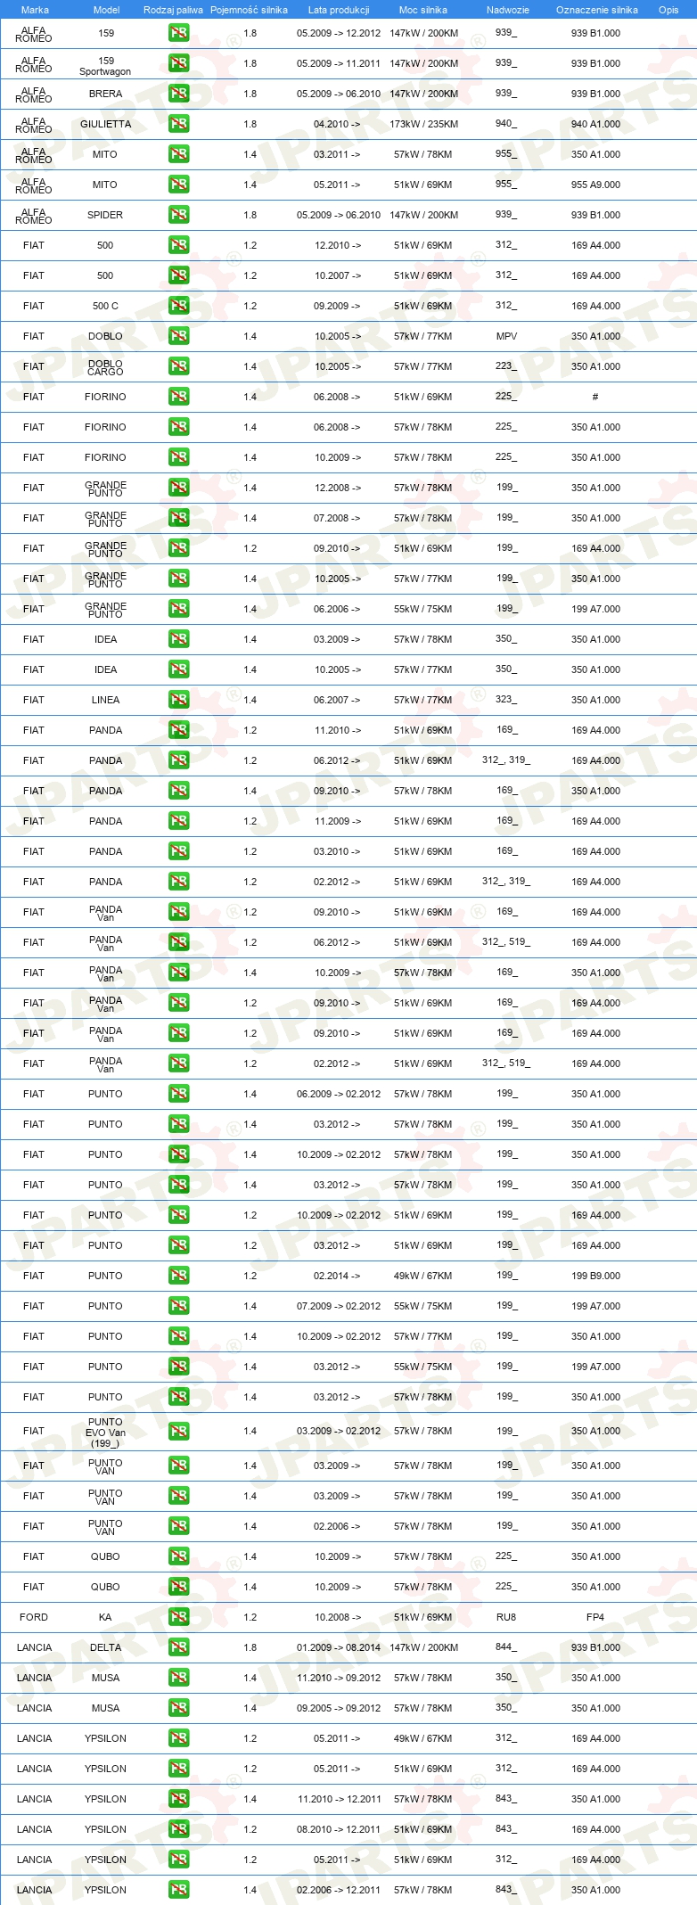
Task: Click the 'FP4' engine code
Action: (595, 1617)
